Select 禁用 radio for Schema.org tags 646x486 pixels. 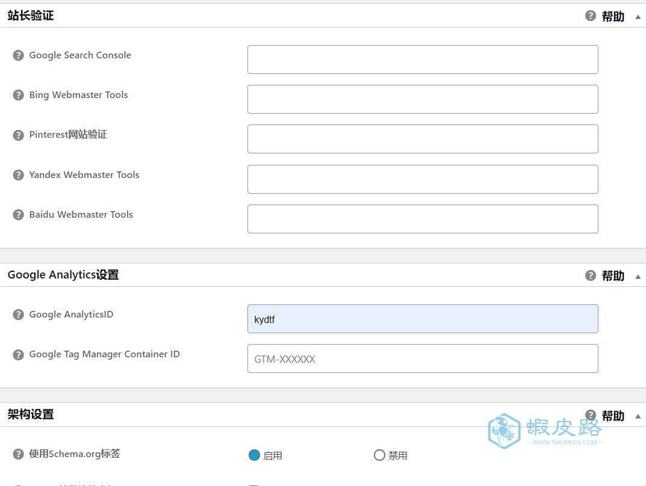point(379,455)
